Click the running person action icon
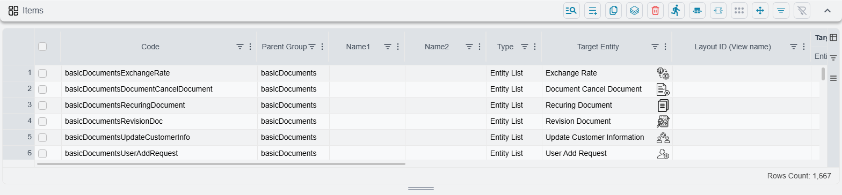842x195 pixels. coord(676,10)
